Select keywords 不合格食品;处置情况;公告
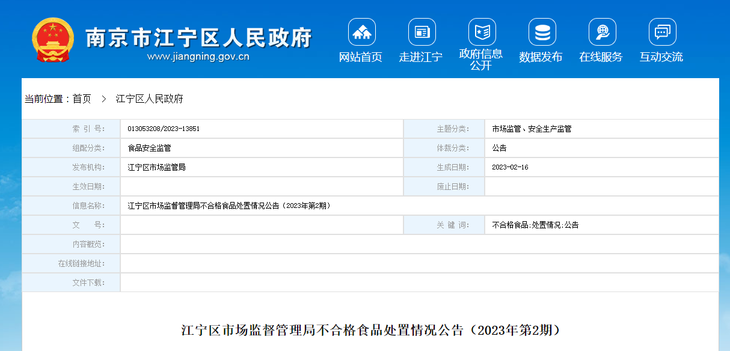This screenshot has height=351, width=730. [x=535, y=225]
